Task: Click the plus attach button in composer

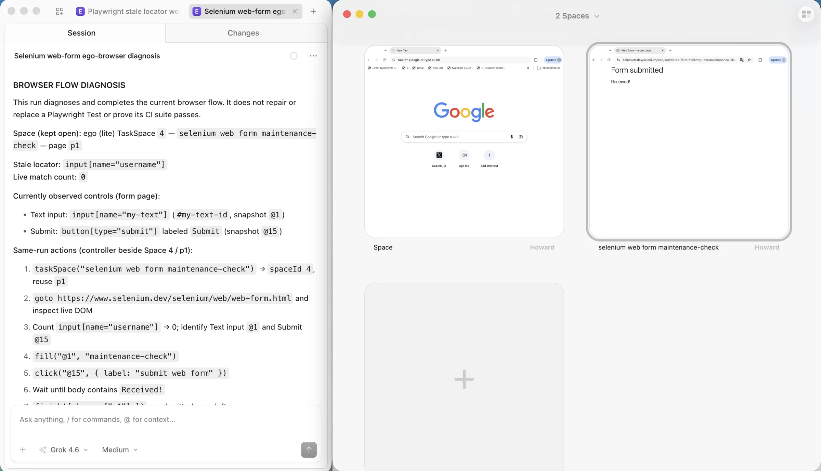Action: coord(23,450)
